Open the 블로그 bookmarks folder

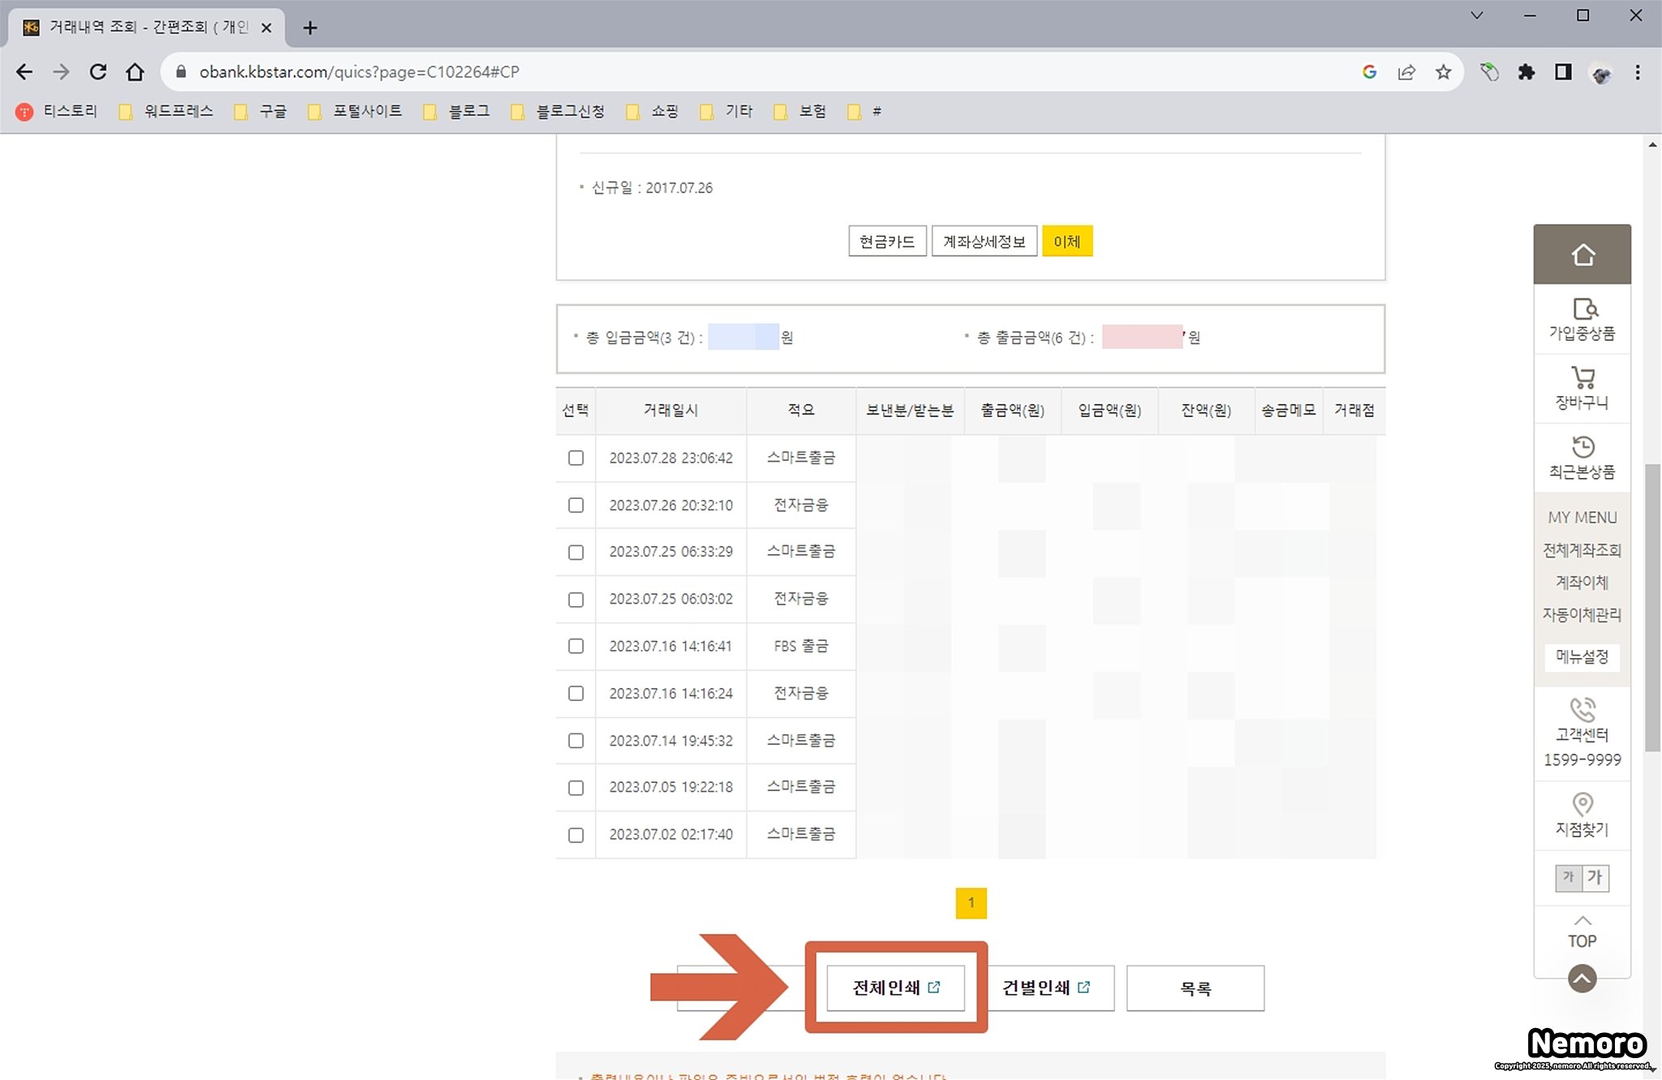coord(459,111)
